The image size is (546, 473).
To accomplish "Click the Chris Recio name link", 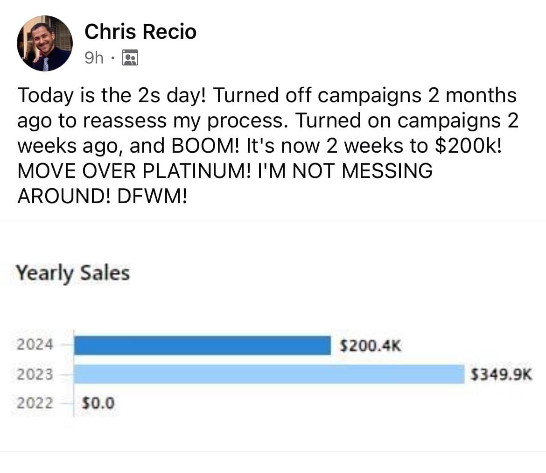I will (140, 32).
